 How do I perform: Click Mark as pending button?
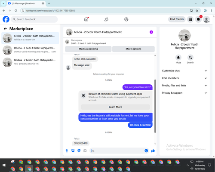[88, 49]
